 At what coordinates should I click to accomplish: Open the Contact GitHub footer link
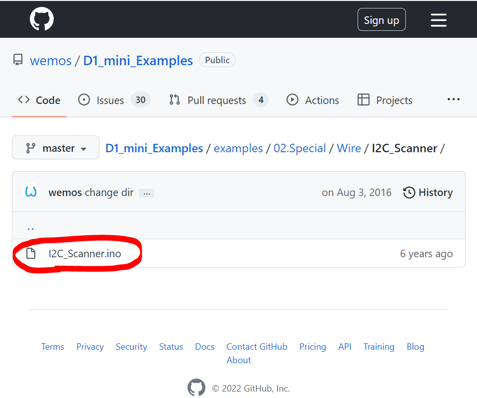pos(257,347)
